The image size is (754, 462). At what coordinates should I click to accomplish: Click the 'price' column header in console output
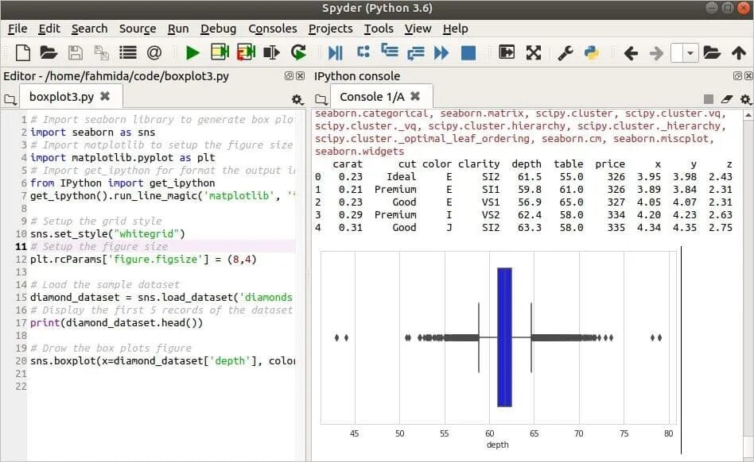pos(610,164)
